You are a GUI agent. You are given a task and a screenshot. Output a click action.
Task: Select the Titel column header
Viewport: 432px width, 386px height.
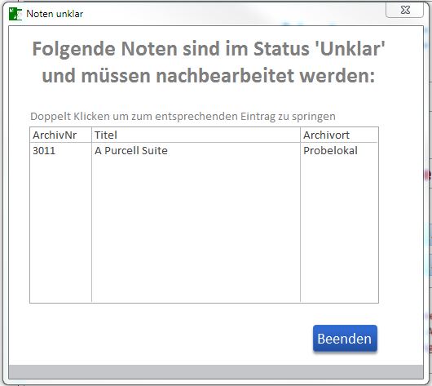click(196, 135)
